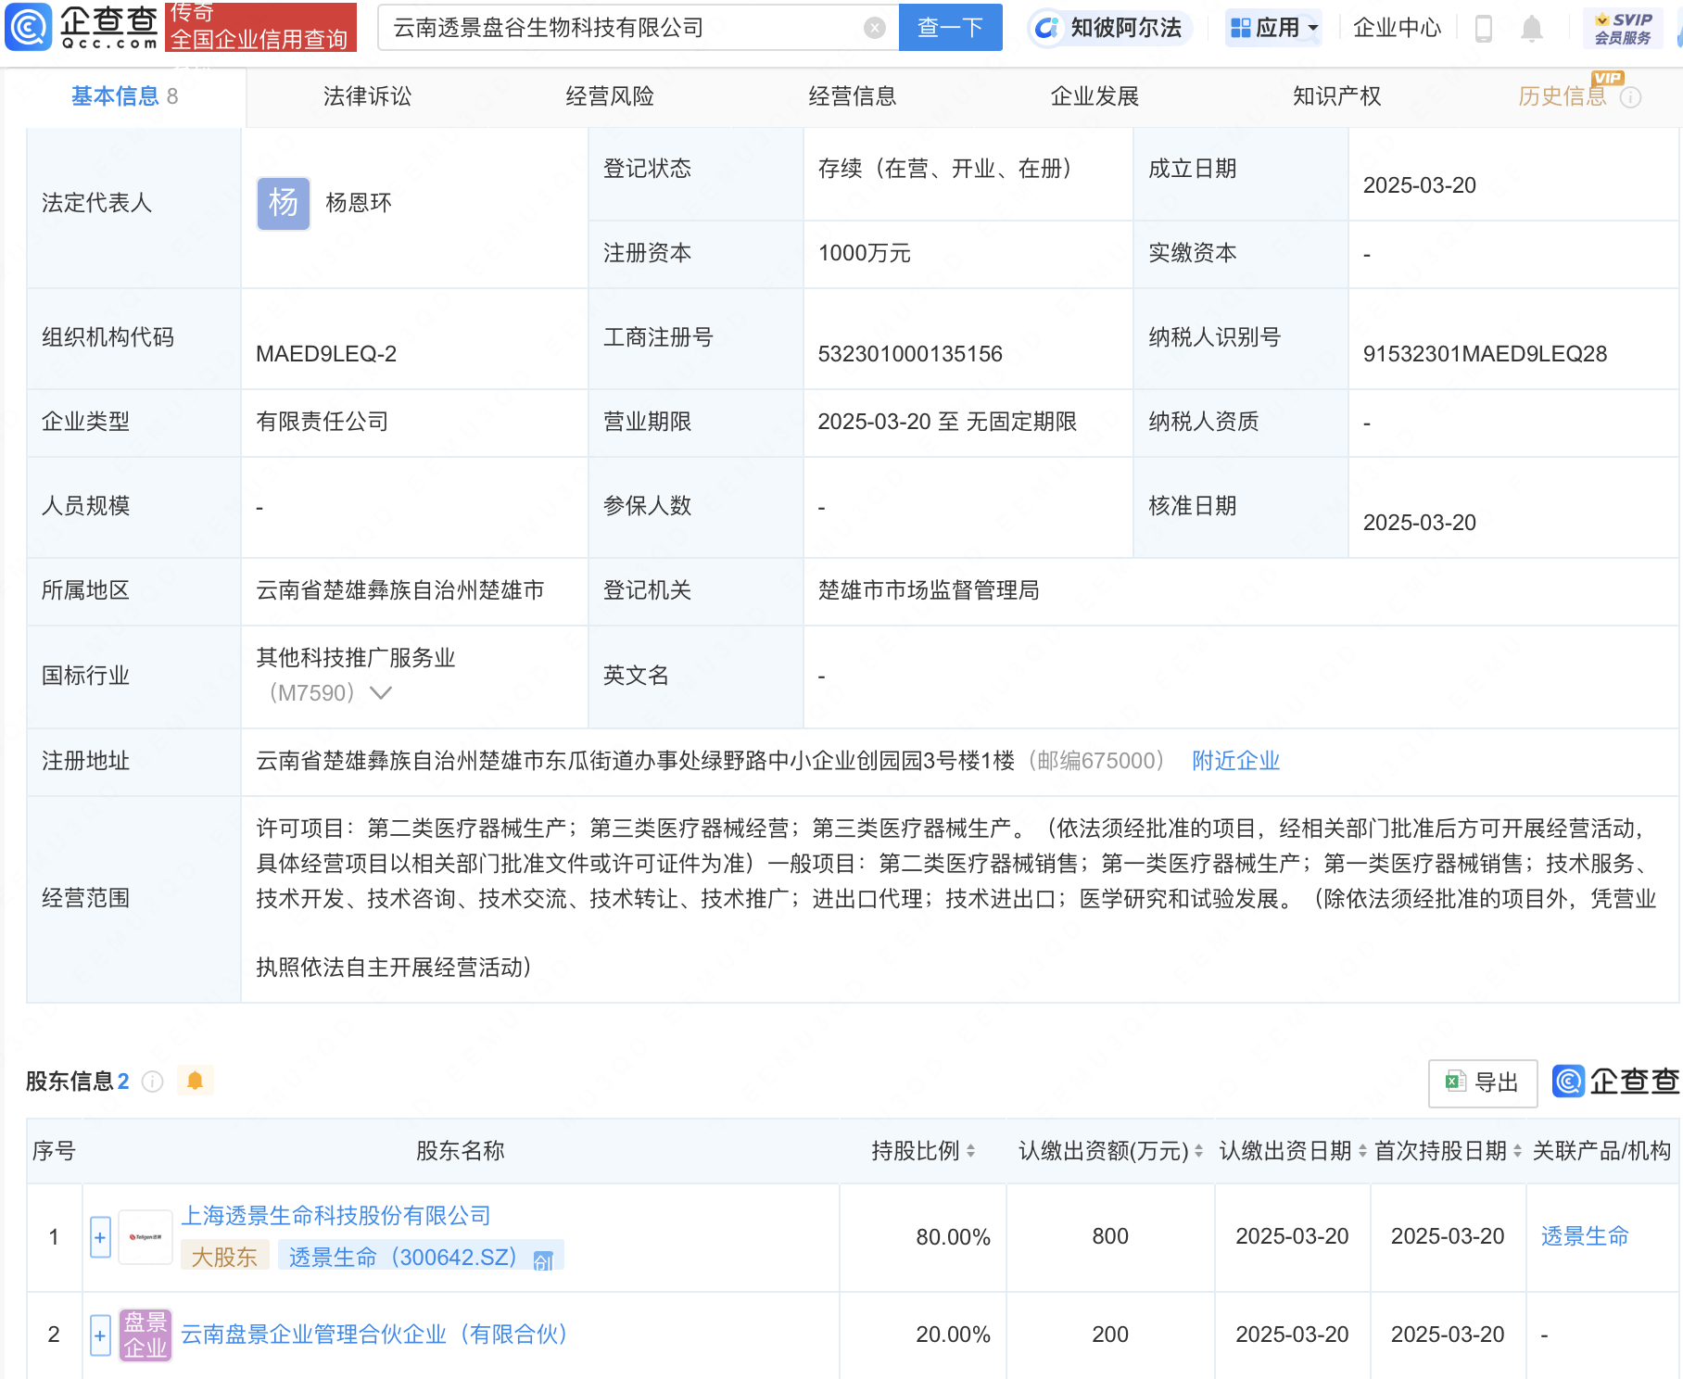Open legal representative 杨恩环 link
Viewport: 1683px width, 1379px height.
click(x=359, y=203)
